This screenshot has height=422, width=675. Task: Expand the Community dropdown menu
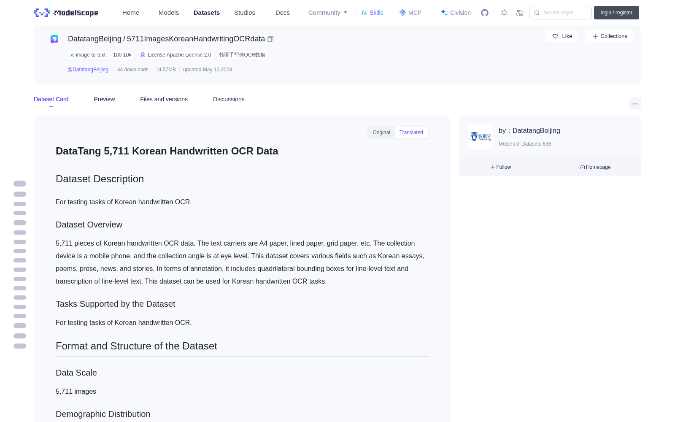(x=328, y=13)
